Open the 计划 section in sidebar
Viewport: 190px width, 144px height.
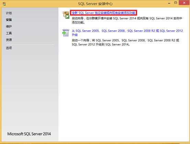(x=9, y=13)
